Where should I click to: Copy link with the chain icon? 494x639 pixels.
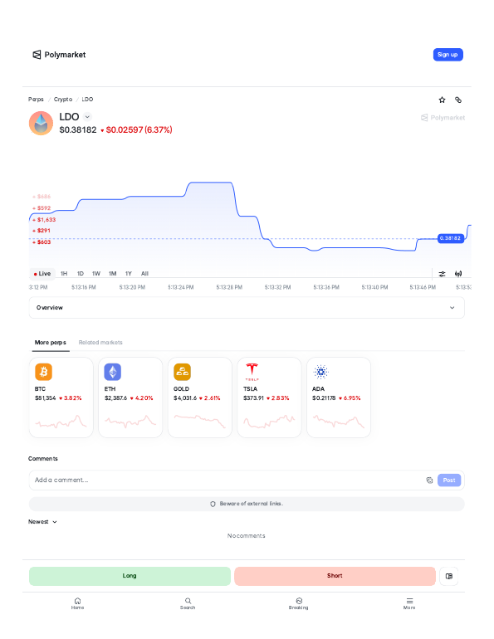tap(458, 100)
